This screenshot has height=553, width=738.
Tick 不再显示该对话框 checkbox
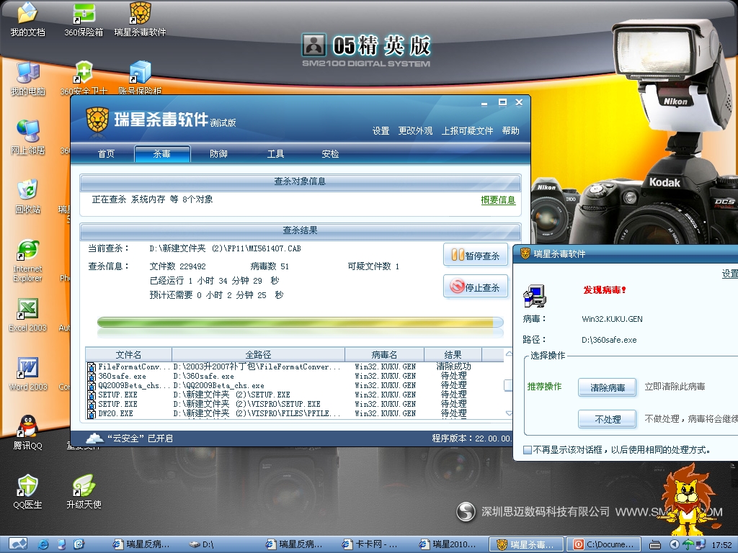pyautogui.click(x=528, y=450)
